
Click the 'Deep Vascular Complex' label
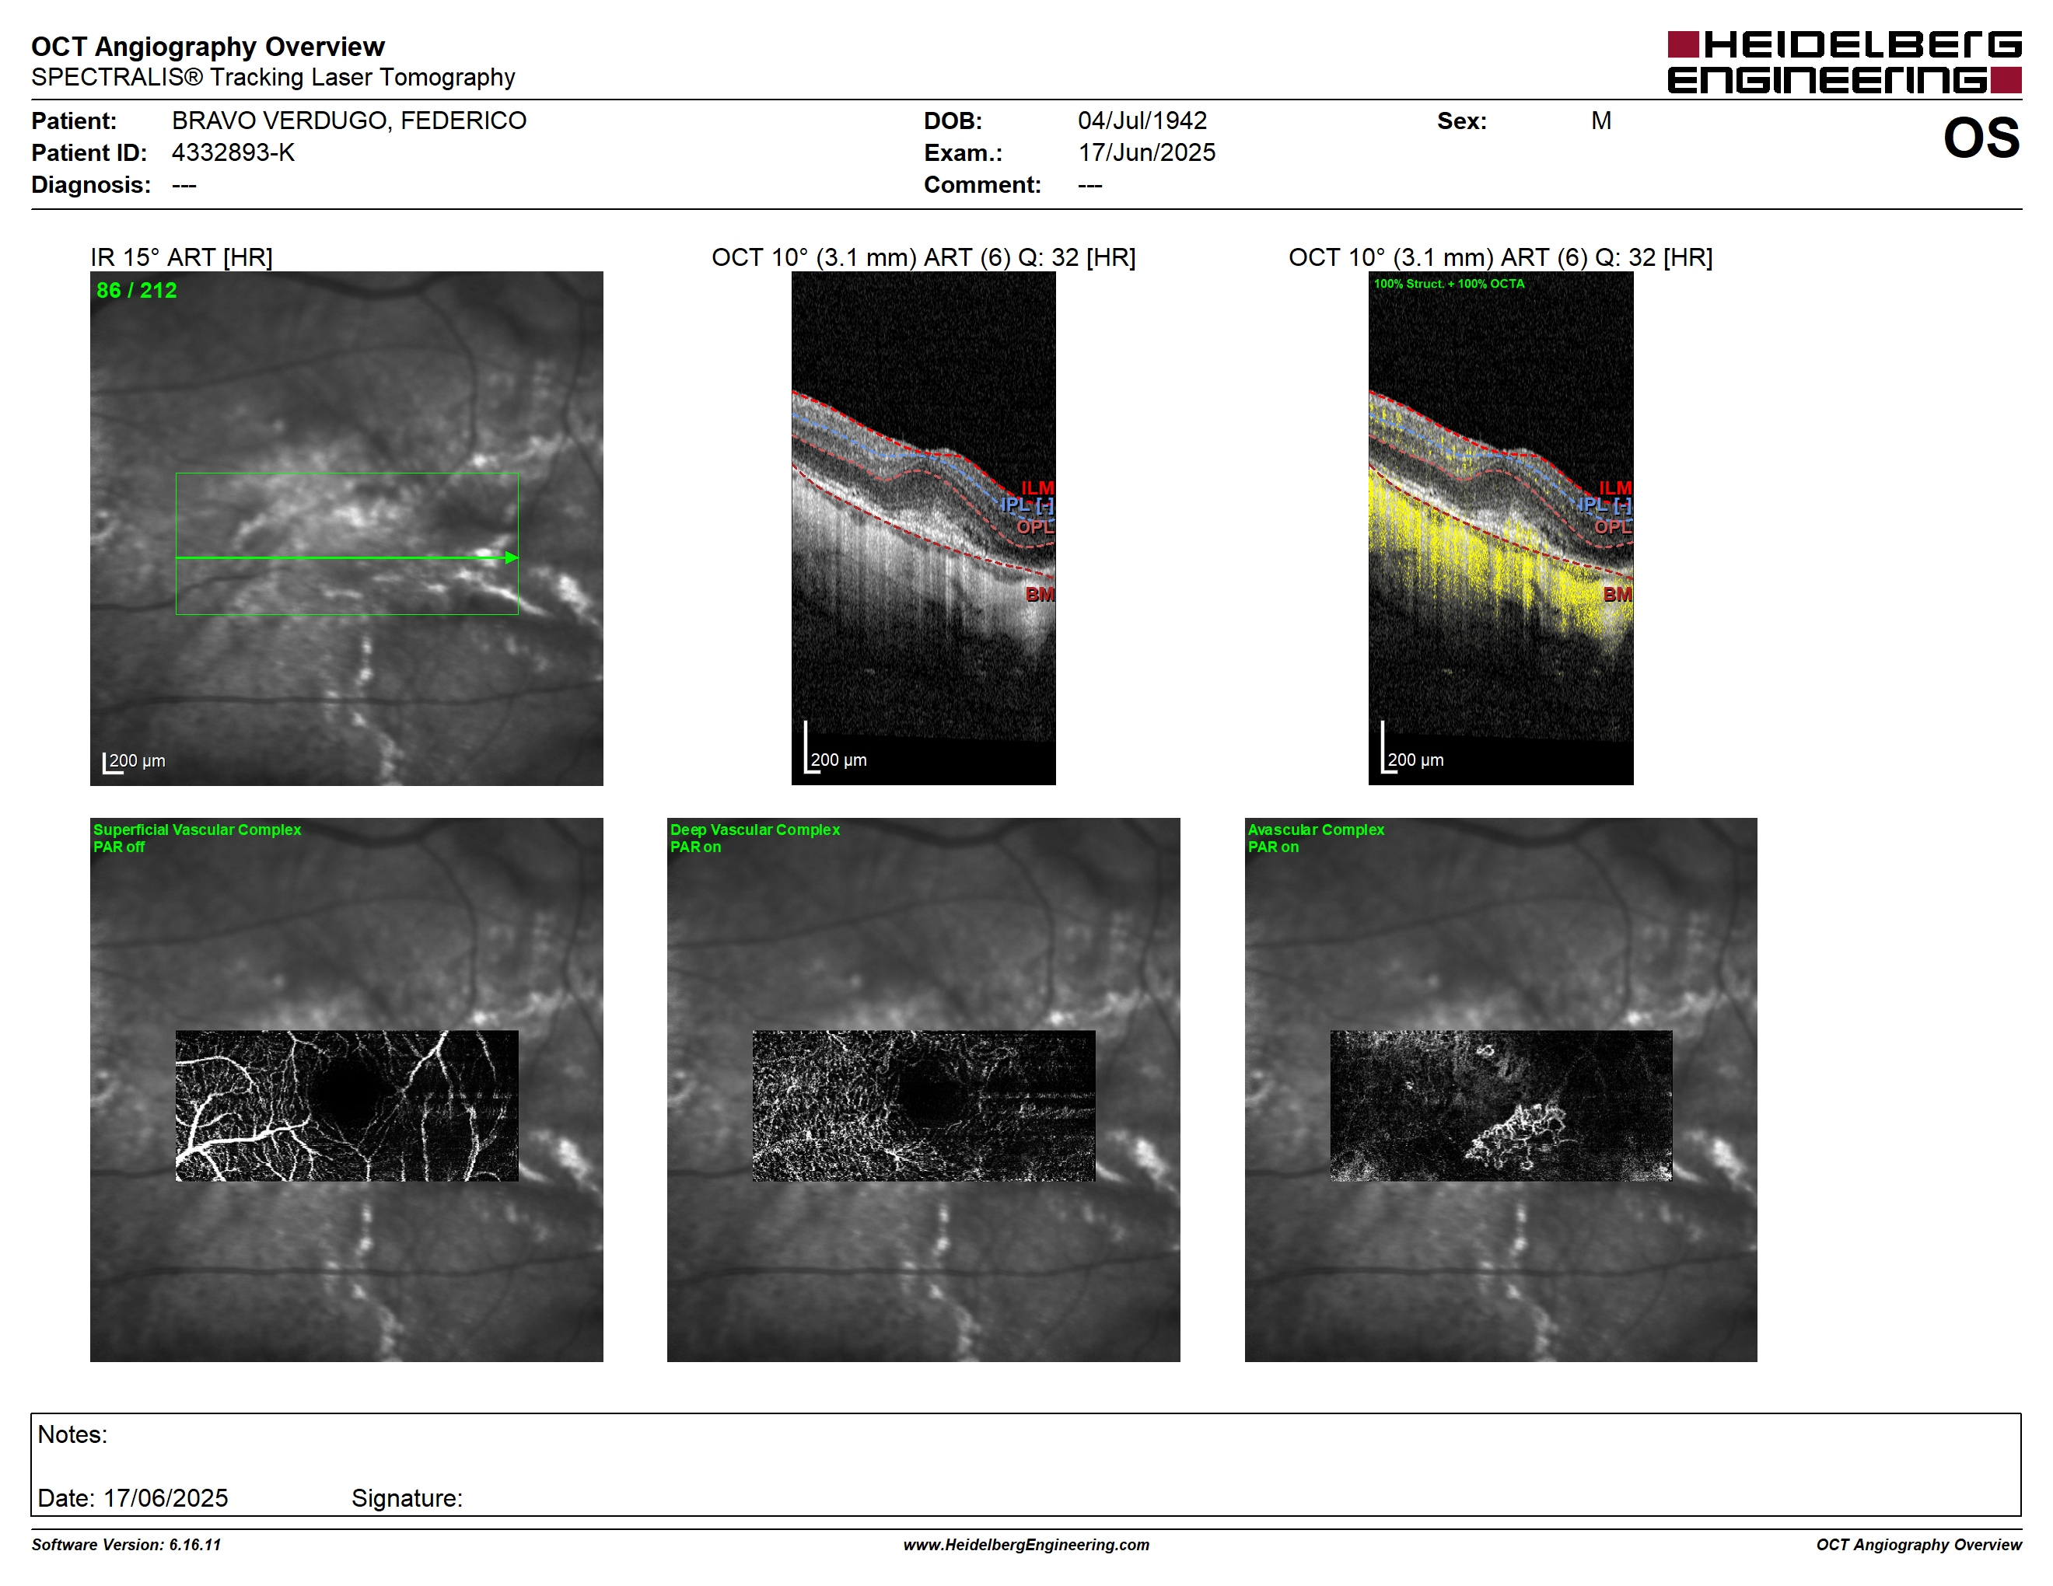pyautogui.click(x=755, y=830)
